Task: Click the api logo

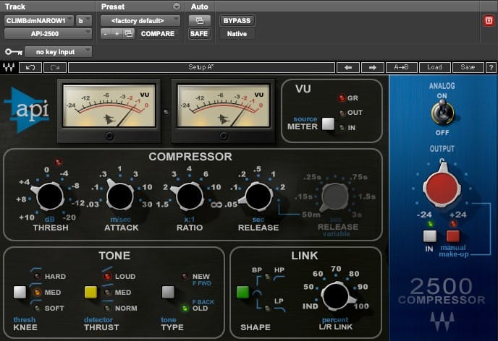Action: coord(28,110)
